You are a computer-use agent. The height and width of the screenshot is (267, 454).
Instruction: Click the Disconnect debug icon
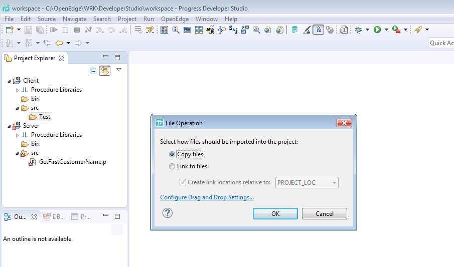click(88, 30)
